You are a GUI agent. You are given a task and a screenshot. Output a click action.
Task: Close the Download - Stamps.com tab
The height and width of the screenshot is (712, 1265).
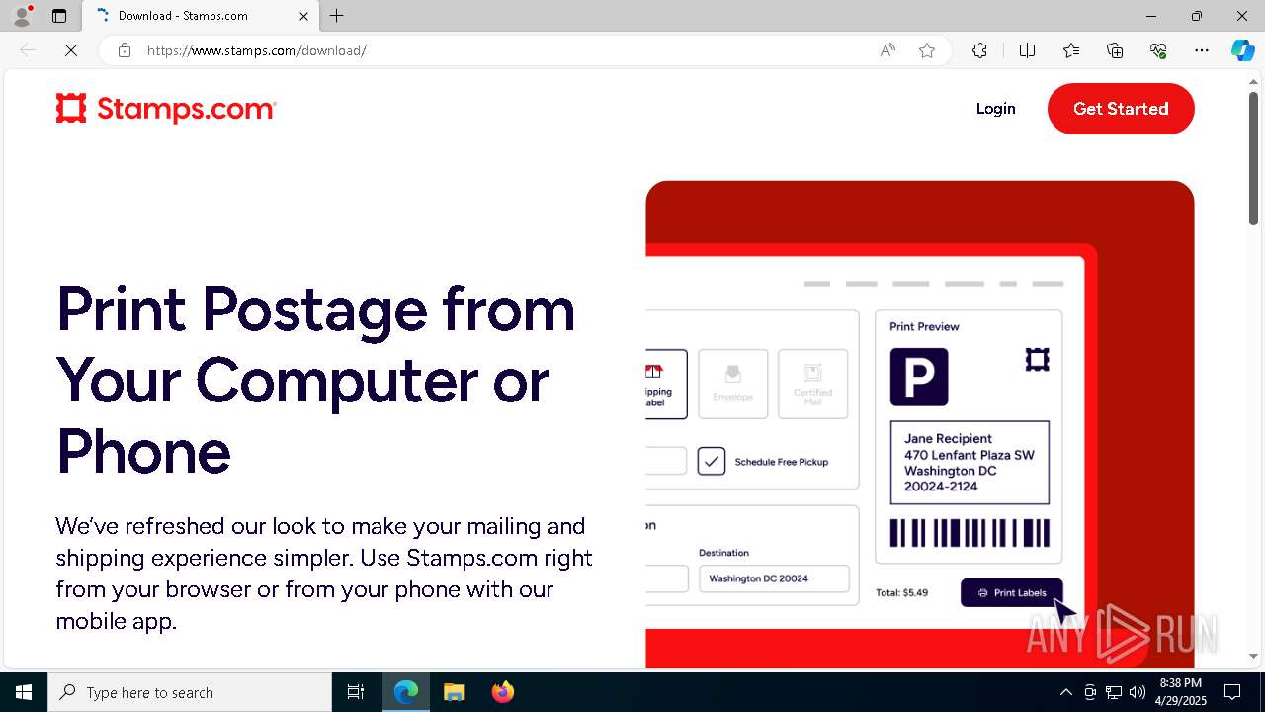tap(303, 16)
